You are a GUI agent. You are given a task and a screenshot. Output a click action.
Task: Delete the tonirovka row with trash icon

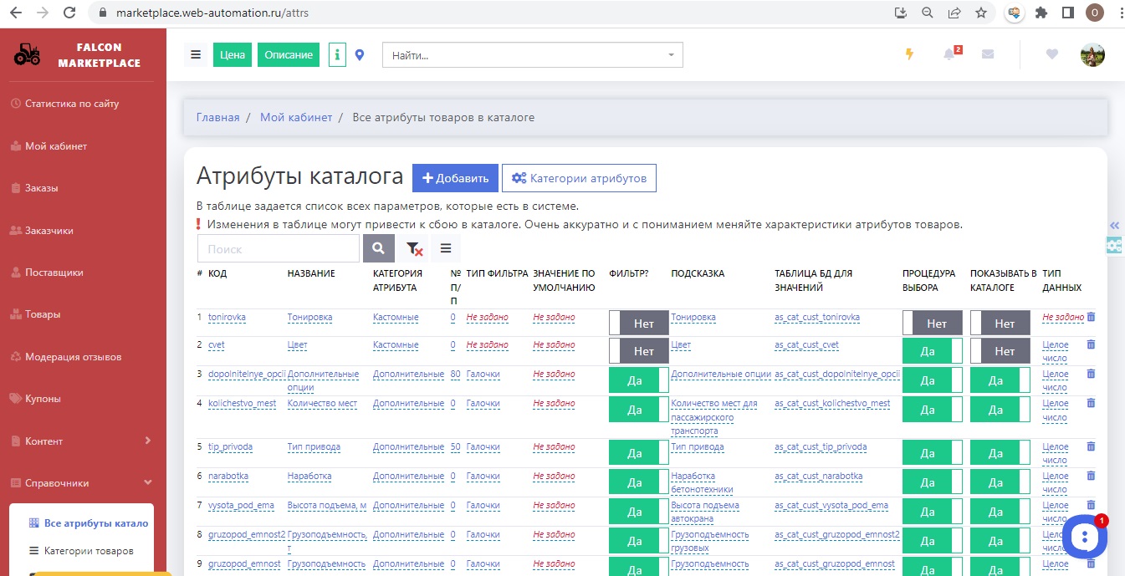1091,317
